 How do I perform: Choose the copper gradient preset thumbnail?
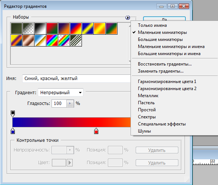point(28,41)
